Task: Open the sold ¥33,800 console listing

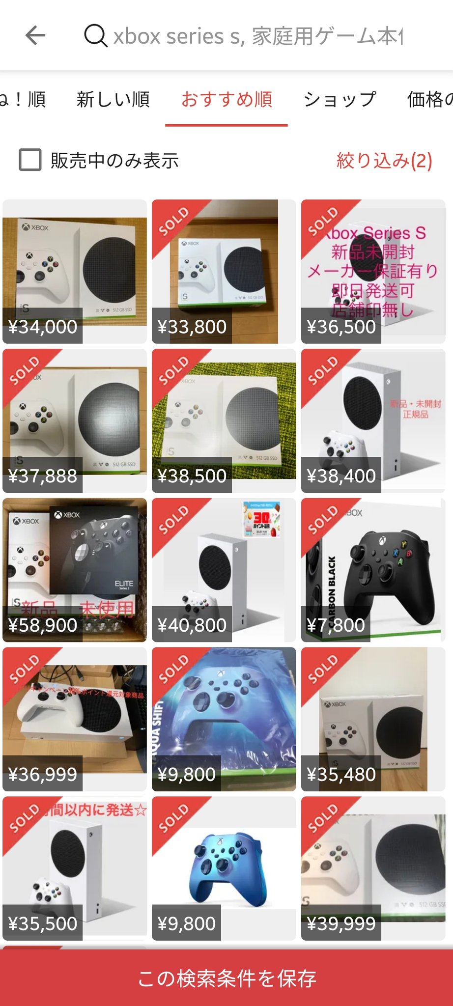Action: (224, 271)
